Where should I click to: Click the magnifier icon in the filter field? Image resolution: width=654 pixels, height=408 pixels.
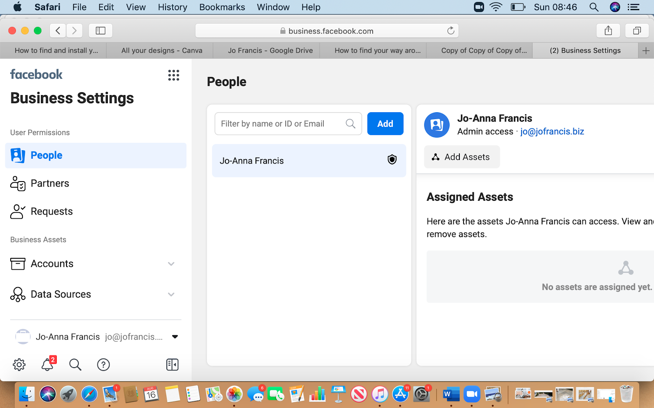click(x=350, y=124)
